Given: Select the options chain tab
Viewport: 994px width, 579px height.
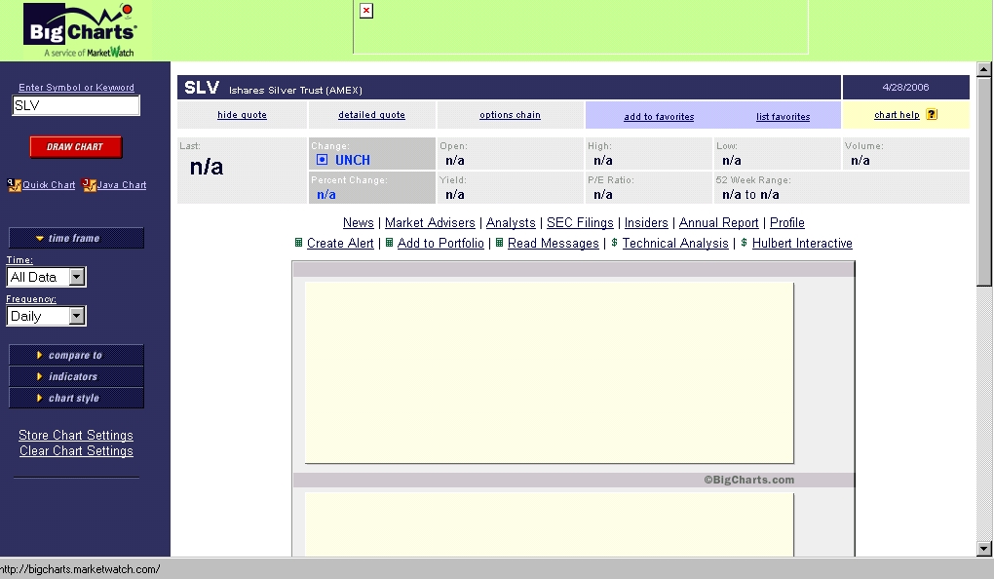Looking at the screenshot, I should [x=510, y=115].
